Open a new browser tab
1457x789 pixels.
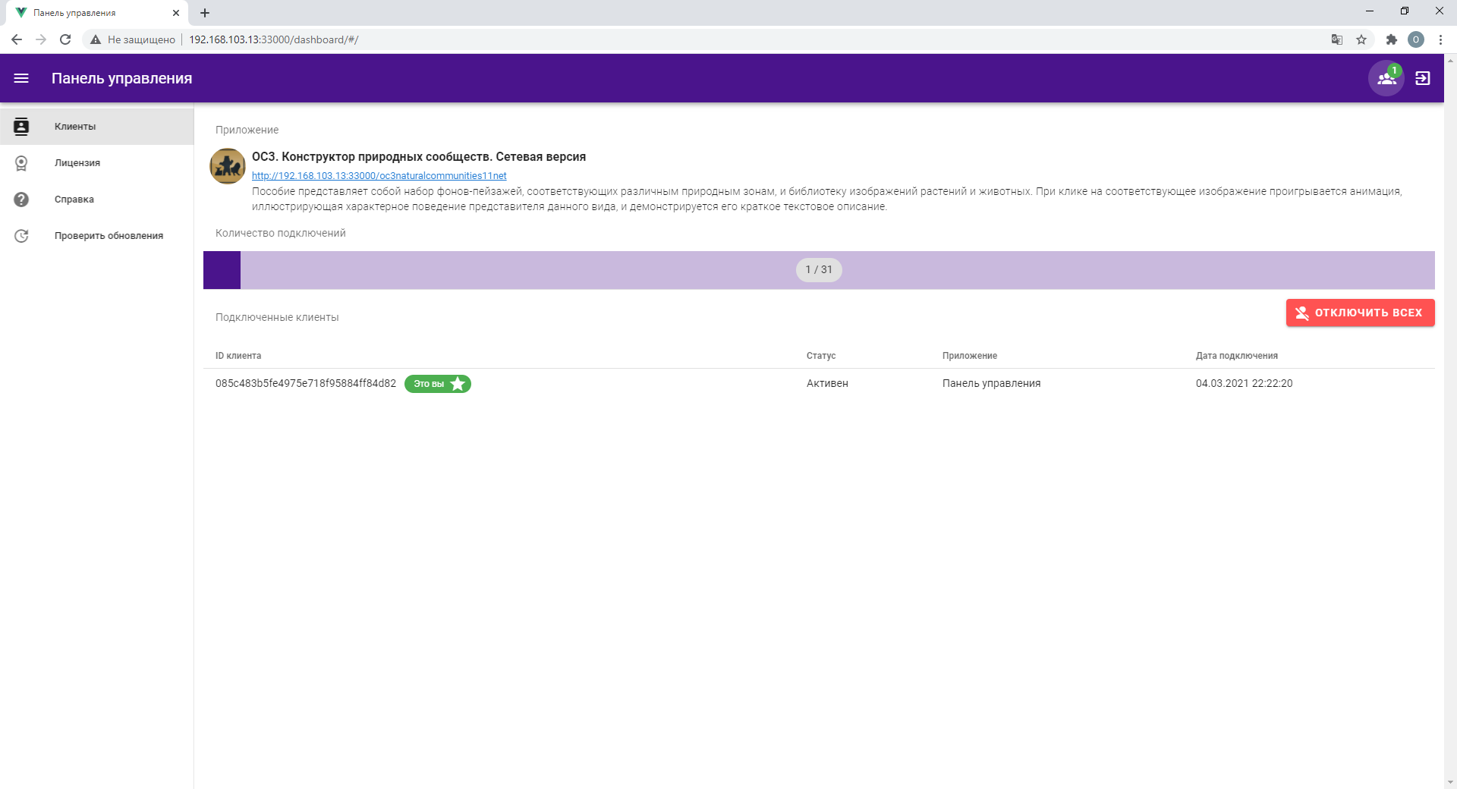click(205, 13)
